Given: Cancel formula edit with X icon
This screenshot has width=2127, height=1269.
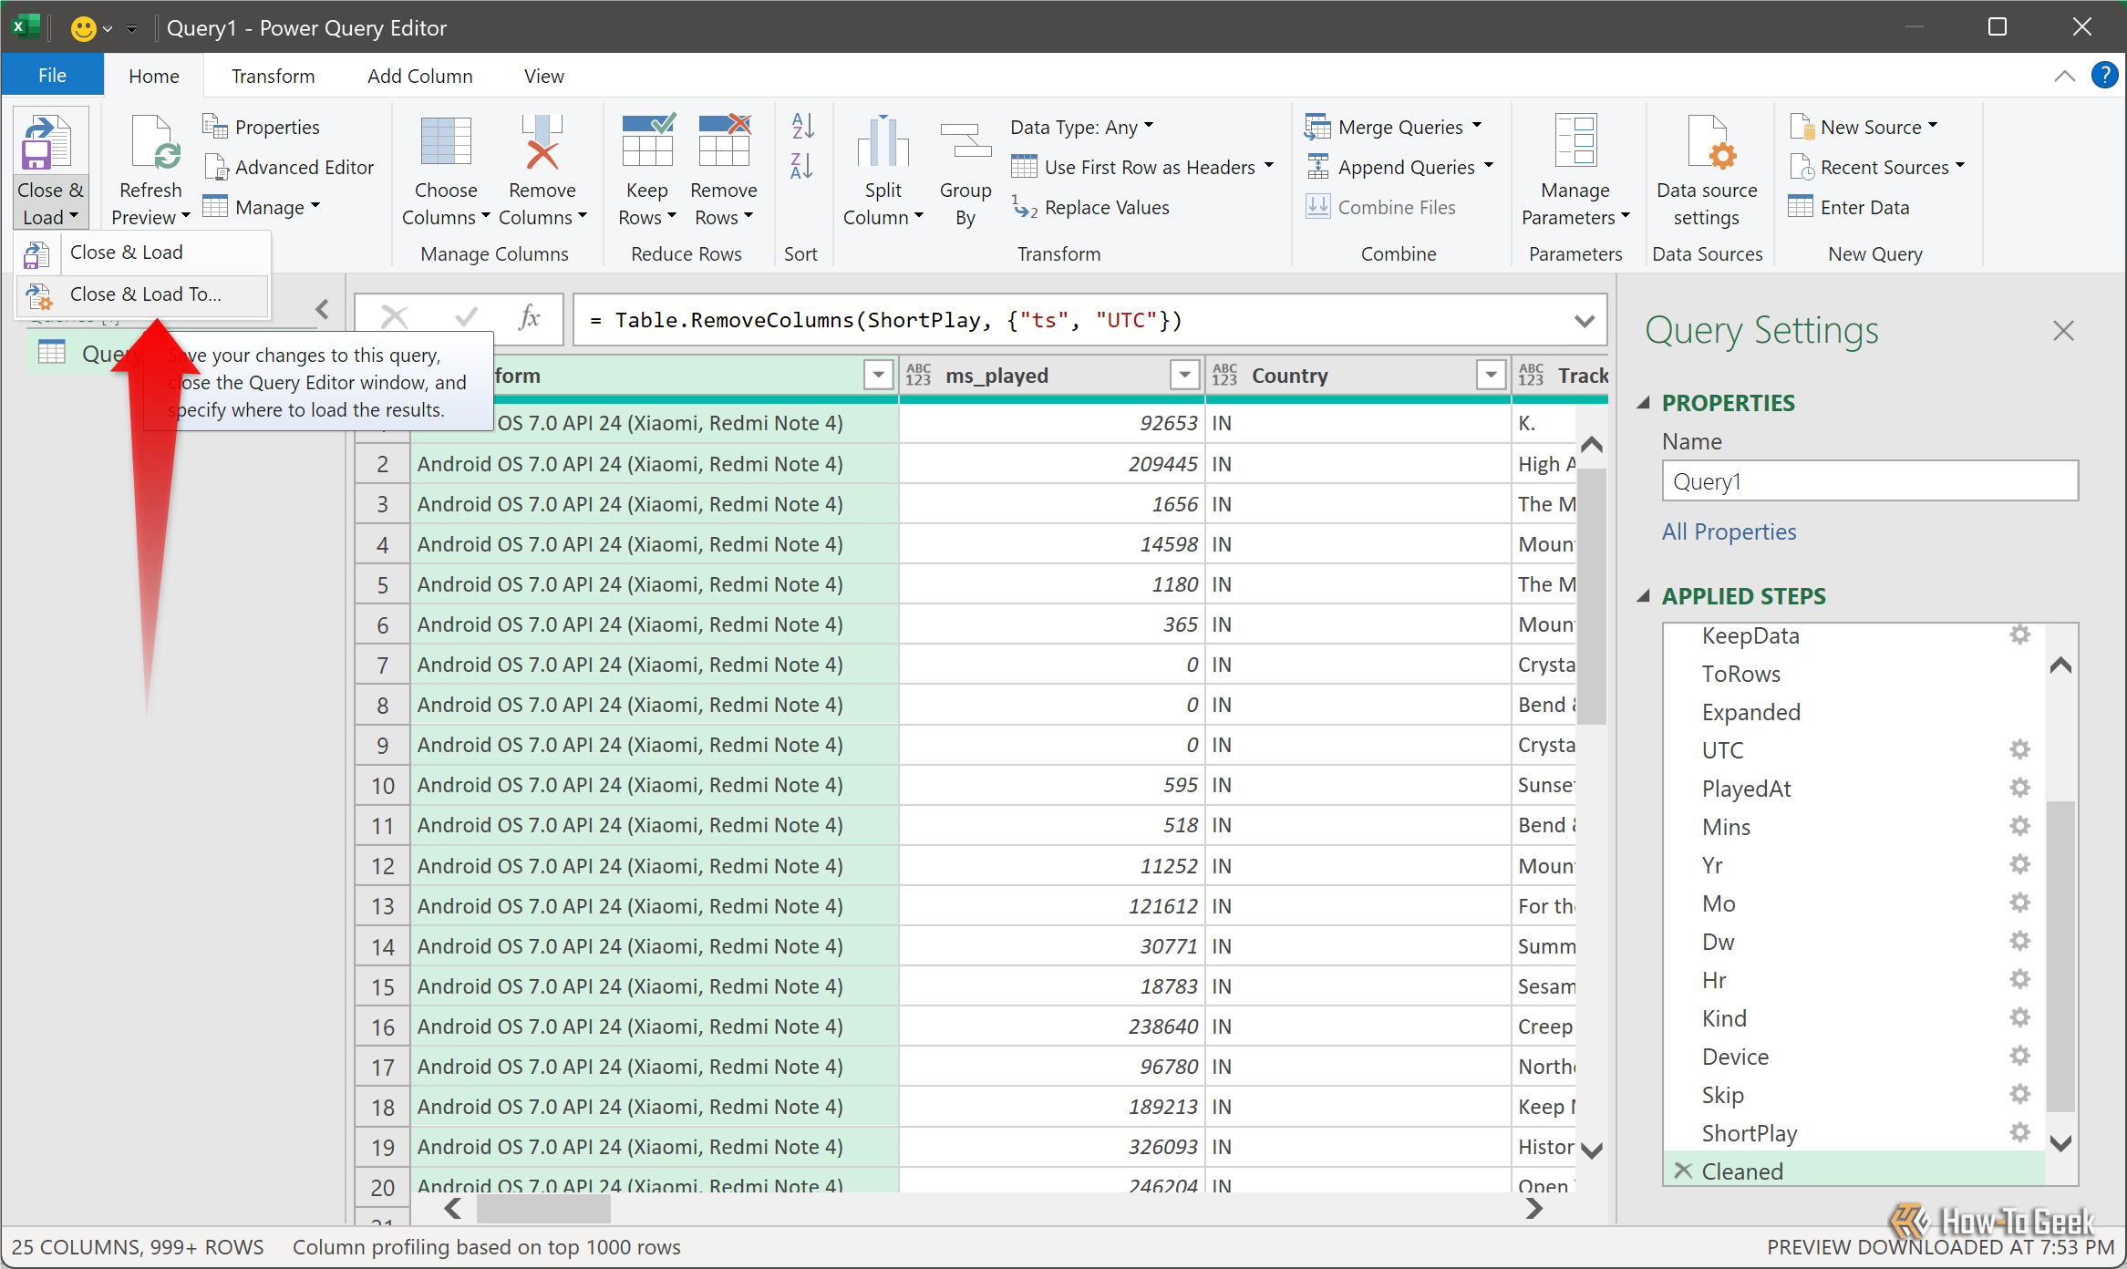Looking at the screenshot, I should 394,318.
